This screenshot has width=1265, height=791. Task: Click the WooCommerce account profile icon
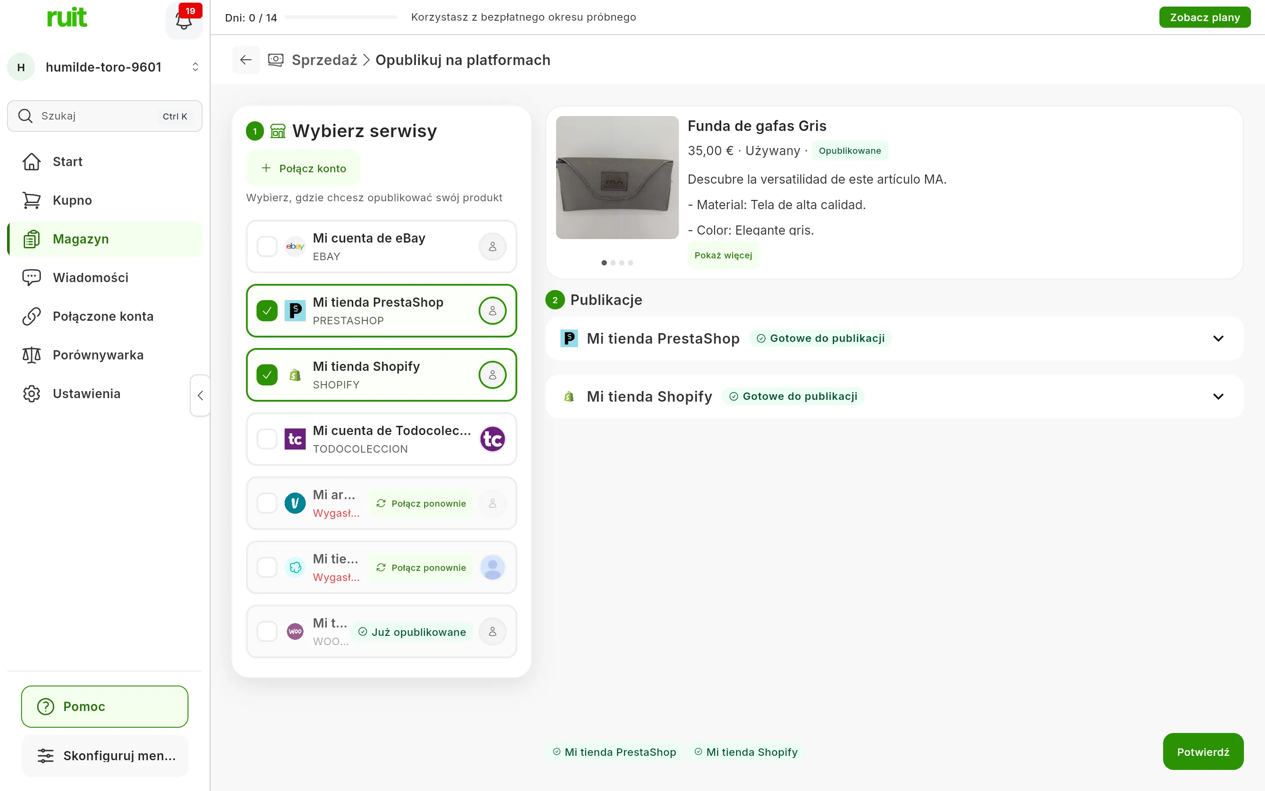tap(492, 631)
